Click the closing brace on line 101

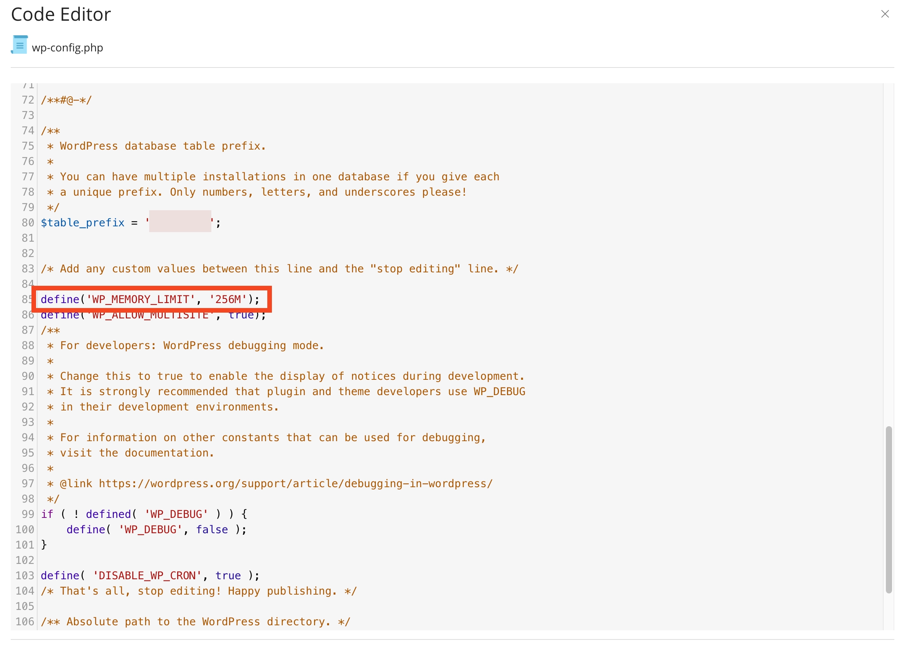[44, 545]
